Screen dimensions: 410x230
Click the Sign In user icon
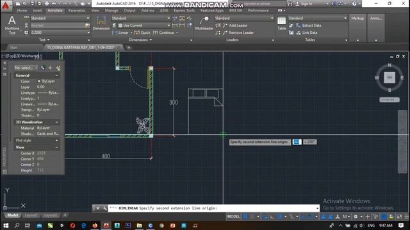297,4
